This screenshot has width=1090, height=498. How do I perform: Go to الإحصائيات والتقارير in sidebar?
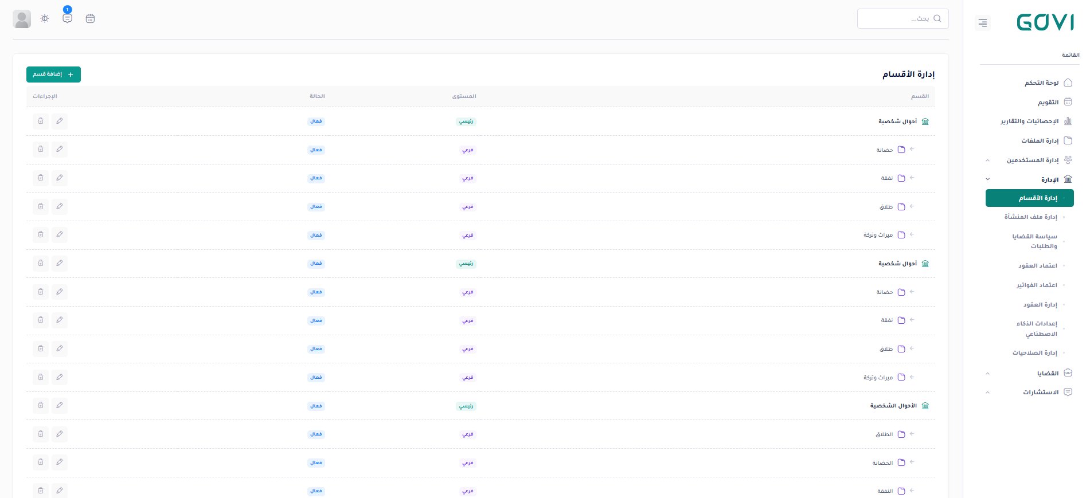pos(1029,121)
